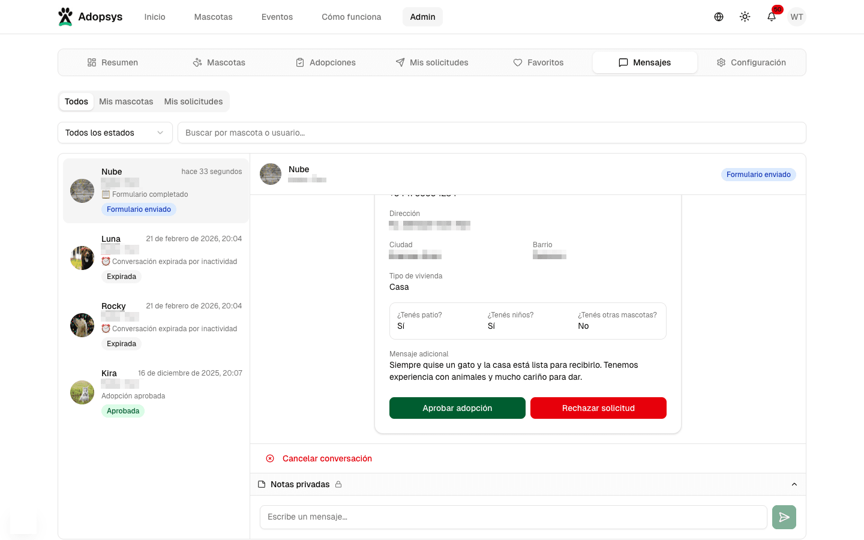This screenshot has height=540, width=864.
Task: Toggle the theme with the sun icon
Action: (x=745, y=17)
